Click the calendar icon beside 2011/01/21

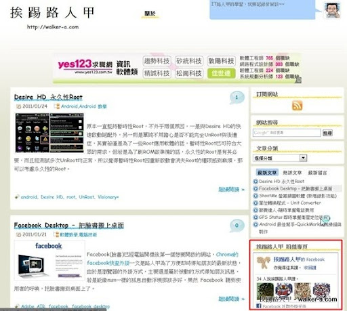[18, 234]
